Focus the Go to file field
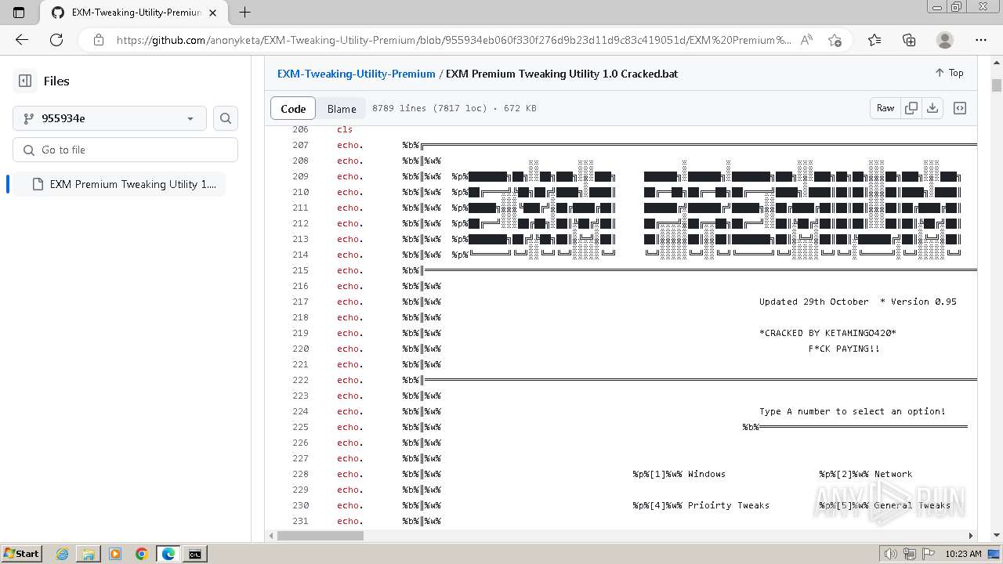The width and height of the screenshot is (1003, 564). 125,150
